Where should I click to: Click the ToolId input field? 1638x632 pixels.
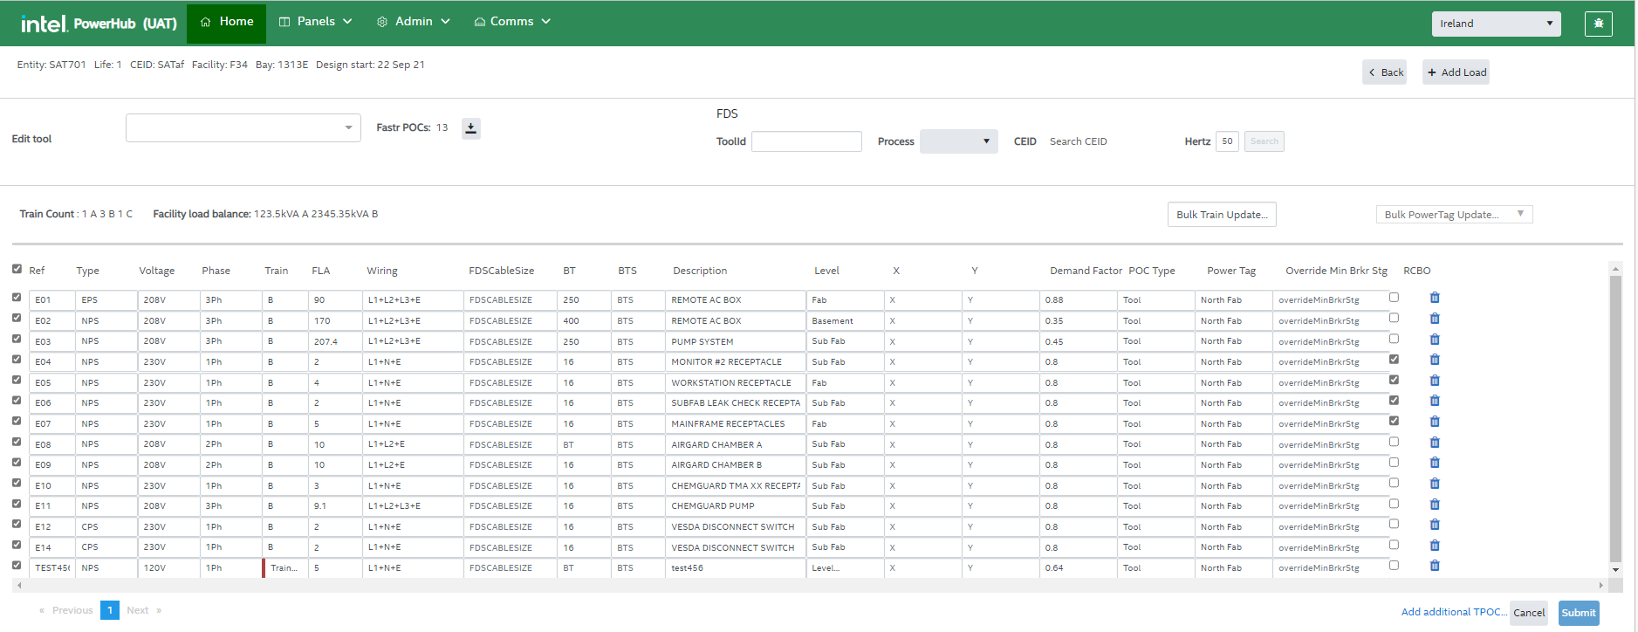(805, 141)
